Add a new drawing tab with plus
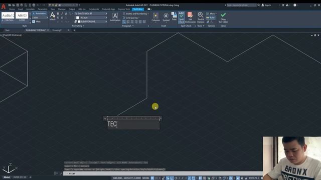This screenshot has width=321, height=180. 74,30
